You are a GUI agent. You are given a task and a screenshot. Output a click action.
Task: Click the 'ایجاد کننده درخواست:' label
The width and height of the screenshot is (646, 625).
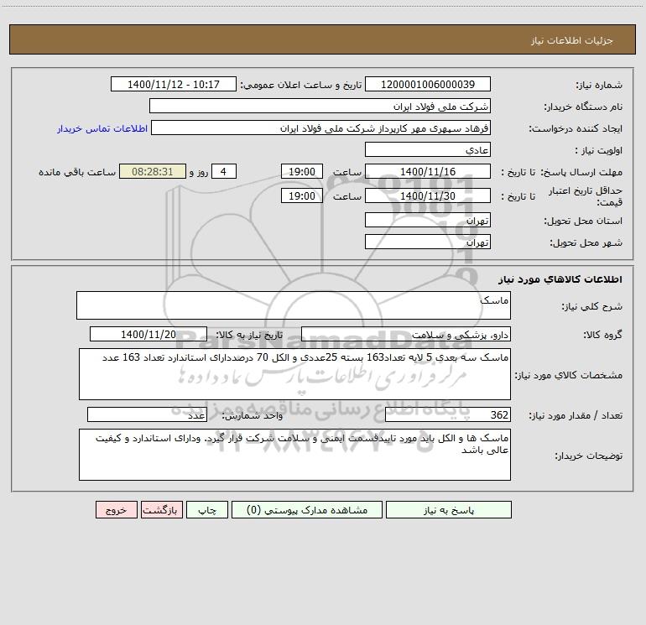tap(576, 129)
